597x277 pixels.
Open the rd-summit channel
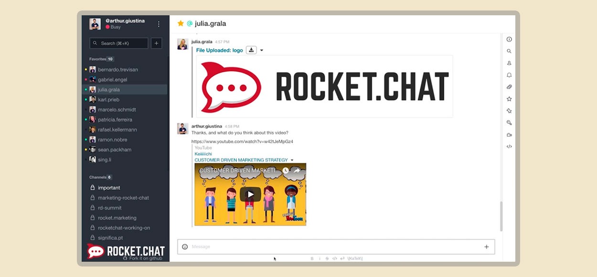124,208
